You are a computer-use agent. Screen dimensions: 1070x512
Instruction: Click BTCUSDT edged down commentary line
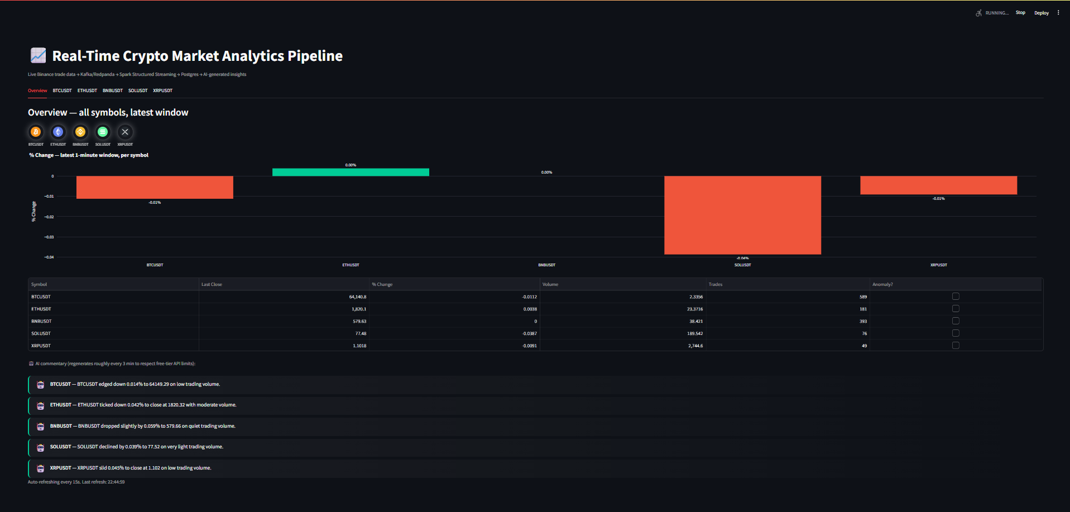[x=135, y=384]
